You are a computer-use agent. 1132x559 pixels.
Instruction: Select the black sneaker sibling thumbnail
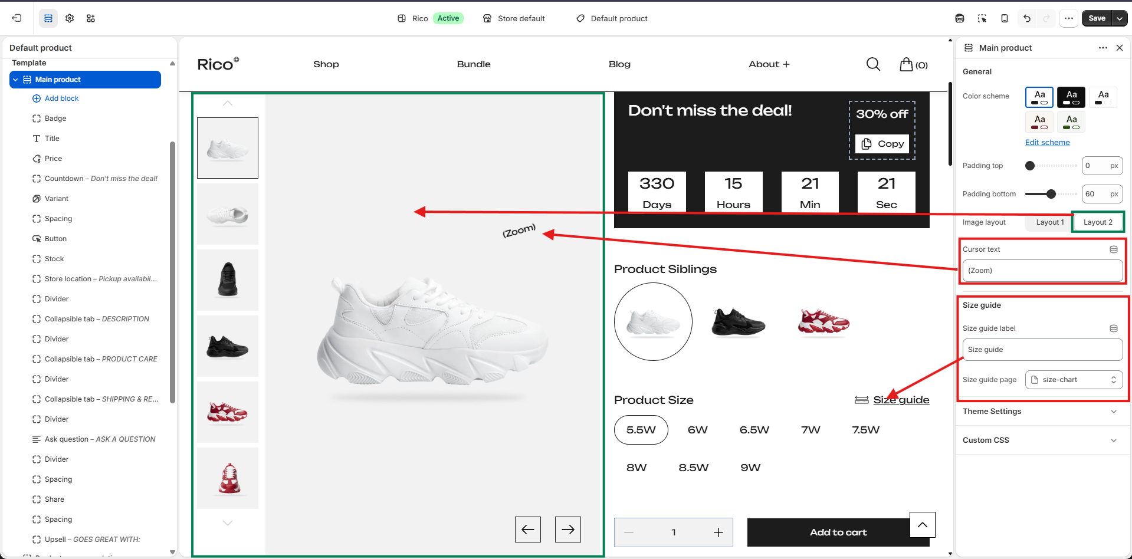pyautogui.click(x=739, y=322)
